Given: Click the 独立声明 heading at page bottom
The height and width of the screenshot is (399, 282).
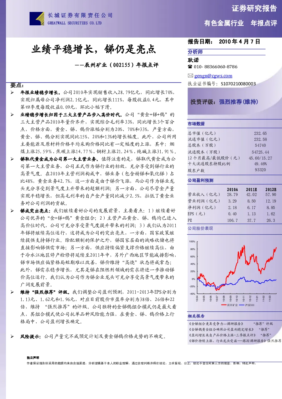Looking at the screenshot, I should click(x=33, y=358).
